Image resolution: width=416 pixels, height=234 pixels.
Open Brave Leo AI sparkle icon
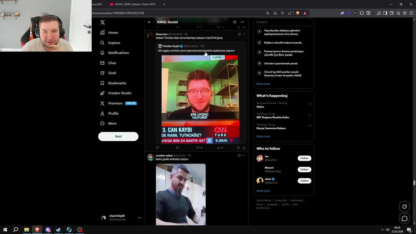tap(398, 13)
